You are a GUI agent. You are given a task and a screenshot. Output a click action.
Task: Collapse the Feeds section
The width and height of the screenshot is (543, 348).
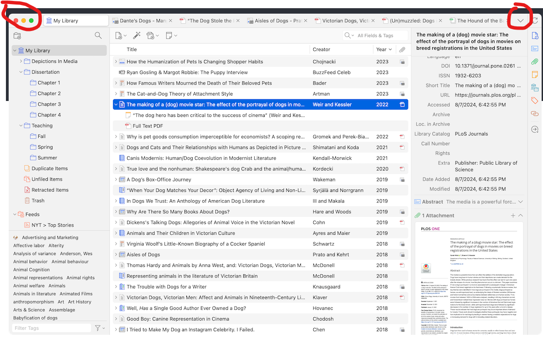point(15,214)
